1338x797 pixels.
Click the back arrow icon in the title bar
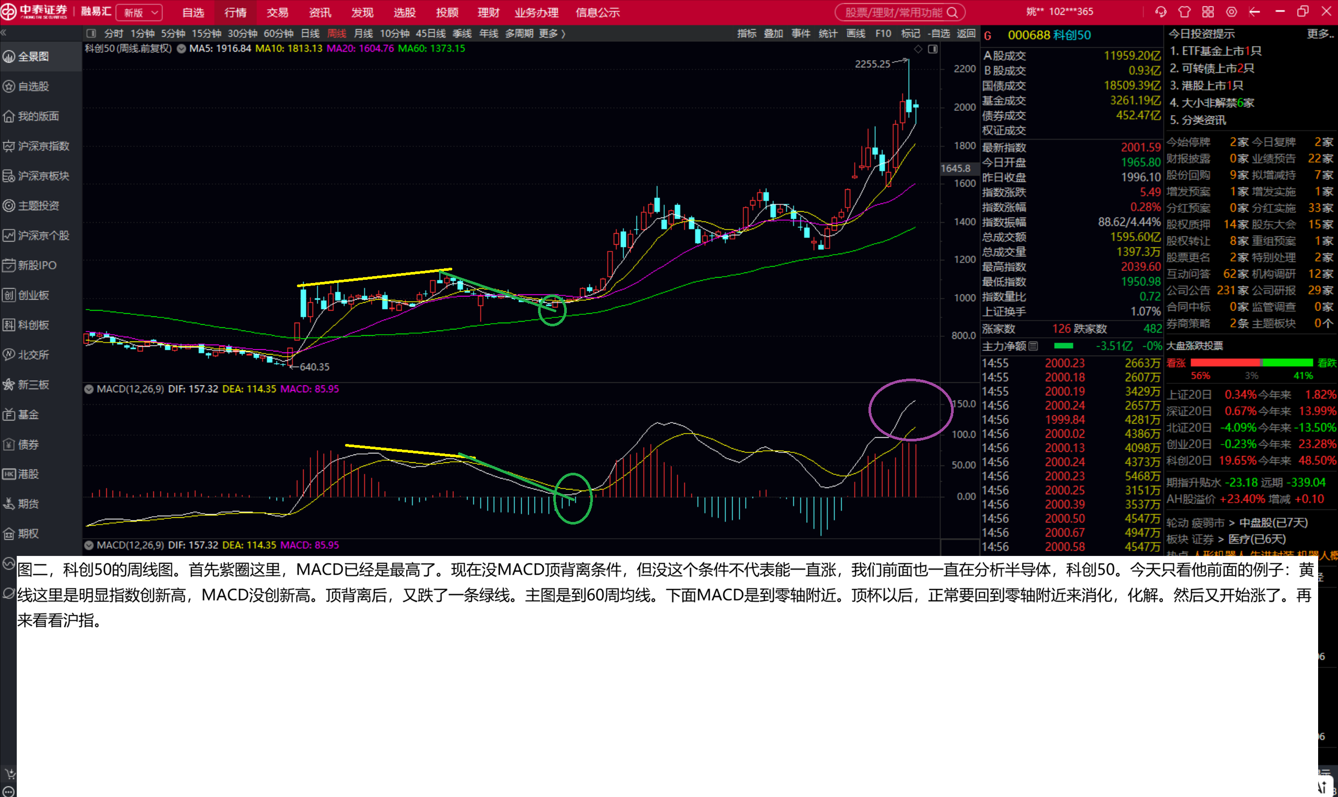tap(1255, 12)
